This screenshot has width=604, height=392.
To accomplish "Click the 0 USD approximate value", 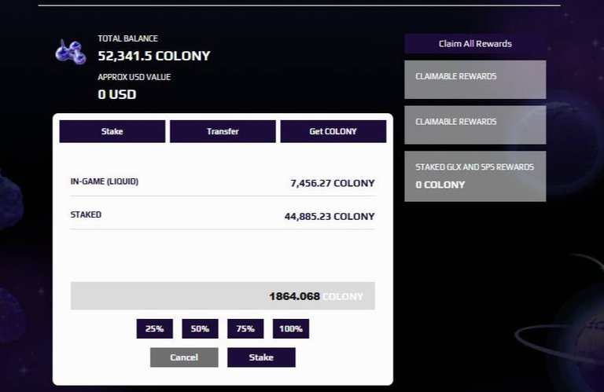I will tap(117, 94).
